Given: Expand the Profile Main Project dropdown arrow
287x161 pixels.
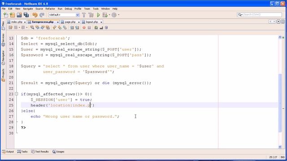Looking at the screenshot, I should tap(118, 15).
